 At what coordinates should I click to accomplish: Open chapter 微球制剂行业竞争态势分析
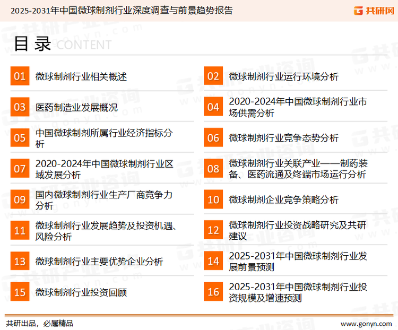283,138
